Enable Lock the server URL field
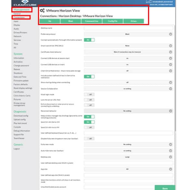Screen dimensions: 190x190 [89, 100]
